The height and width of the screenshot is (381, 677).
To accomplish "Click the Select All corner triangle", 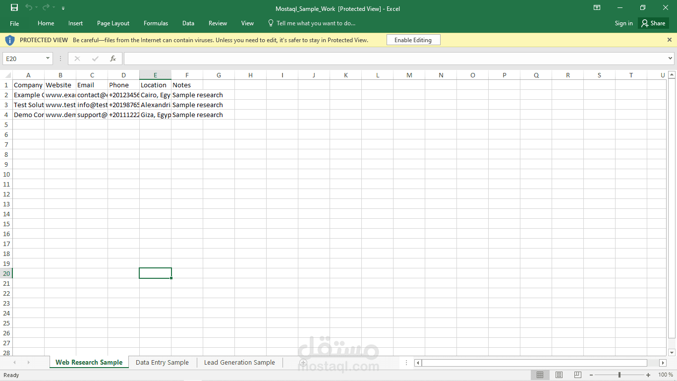I will tap(8, 75).
